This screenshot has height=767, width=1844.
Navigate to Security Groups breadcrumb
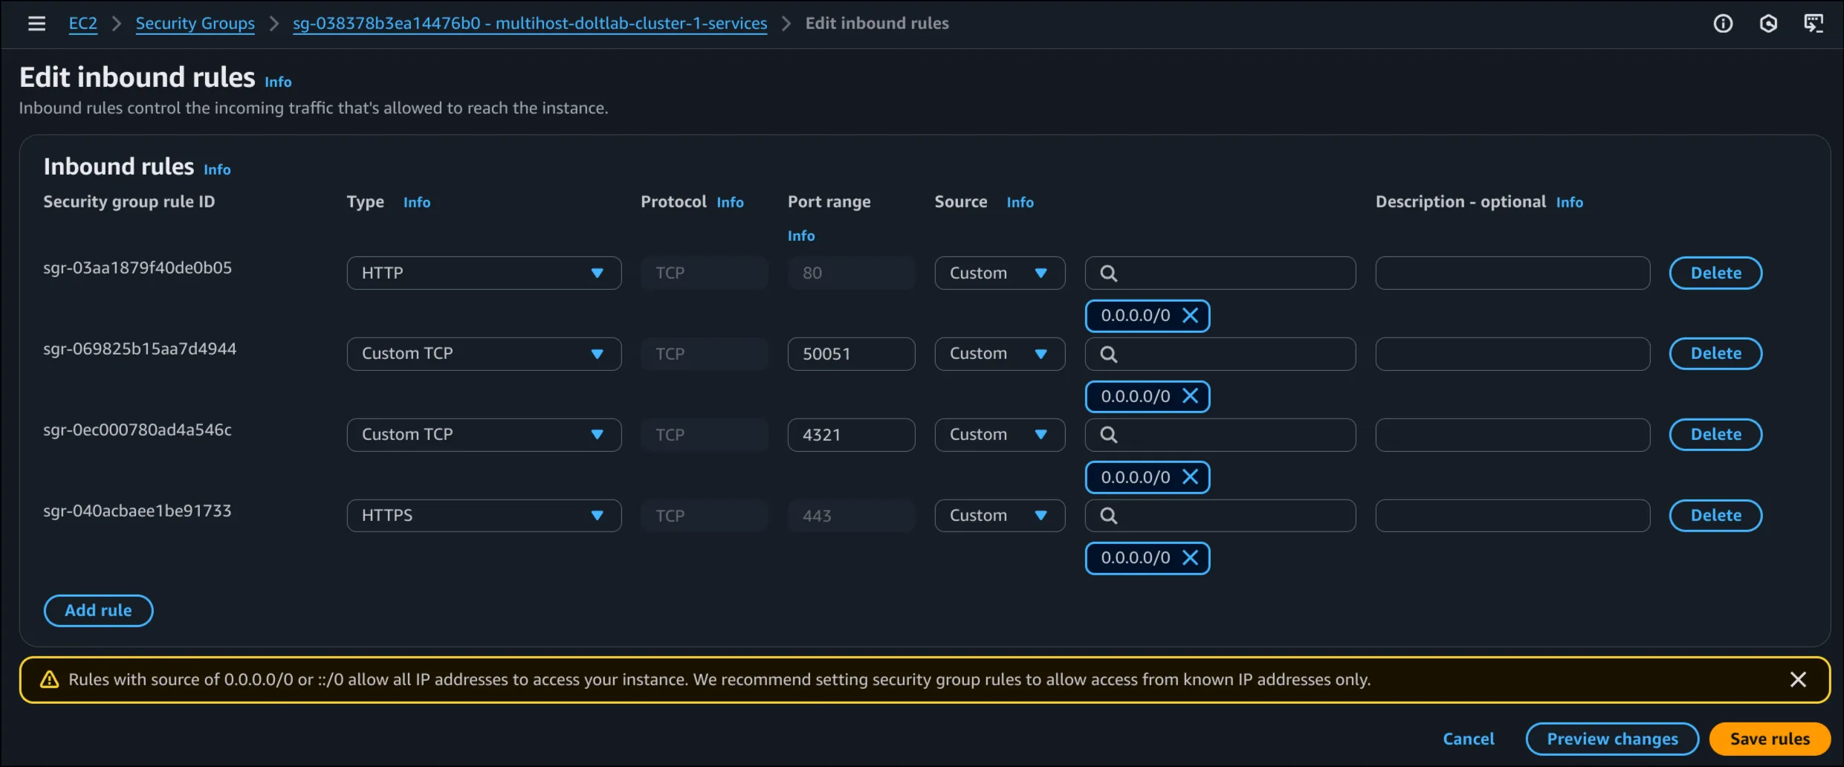pos(195,24)
